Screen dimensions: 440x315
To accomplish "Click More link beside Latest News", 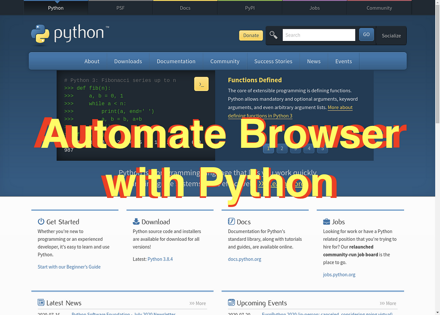I will click(198, 303).
